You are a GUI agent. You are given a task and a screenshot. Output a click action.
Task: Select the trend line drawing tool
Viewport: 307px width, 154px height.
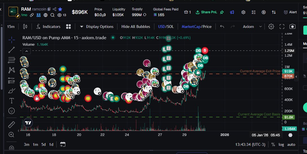point(12,50)
